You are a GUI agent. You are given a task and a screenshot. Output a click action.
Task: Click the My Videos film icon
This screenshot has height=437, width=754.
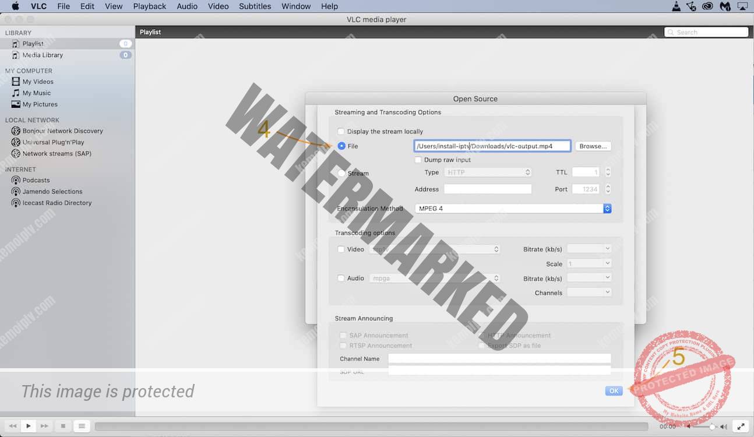pyautogui.click(x=16, y=82)
